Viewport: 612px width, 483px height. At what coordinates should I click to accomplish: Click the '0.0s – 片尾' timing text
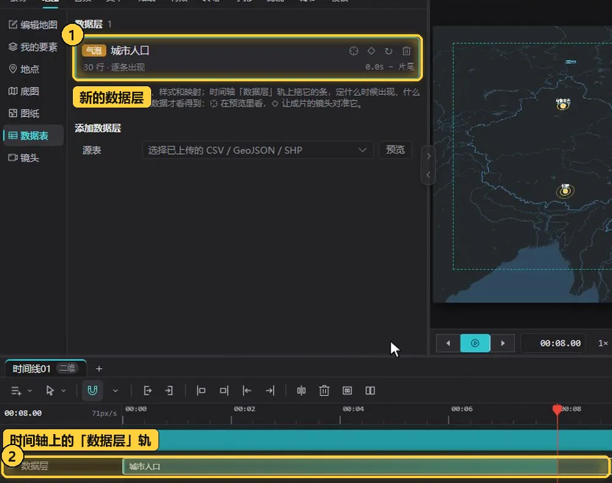click(x=390, y=67)
